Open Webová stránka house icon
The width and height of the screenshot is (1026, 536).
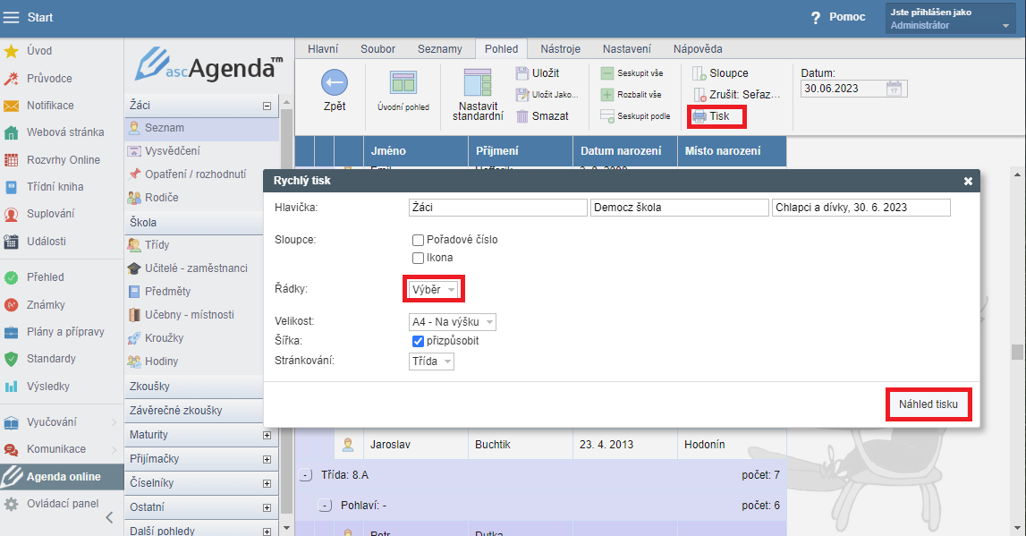click(x=11, y=132)
